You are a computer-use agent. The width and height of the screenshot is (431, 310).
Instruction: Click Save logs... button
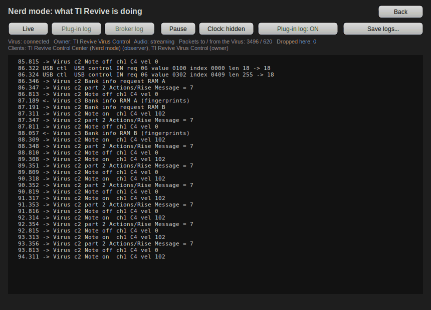[383, 29]
